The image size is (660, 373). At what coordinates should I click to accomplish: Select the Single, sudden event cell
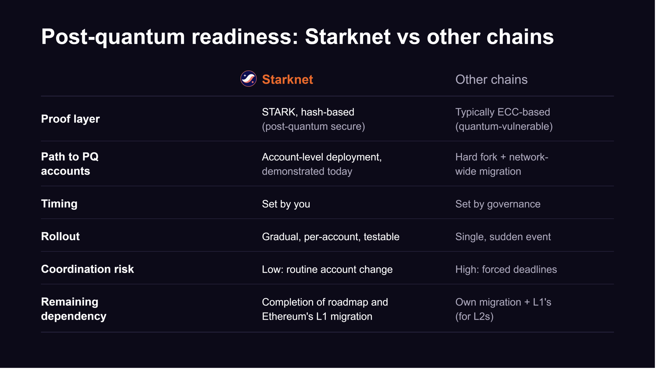click(503, 237)
